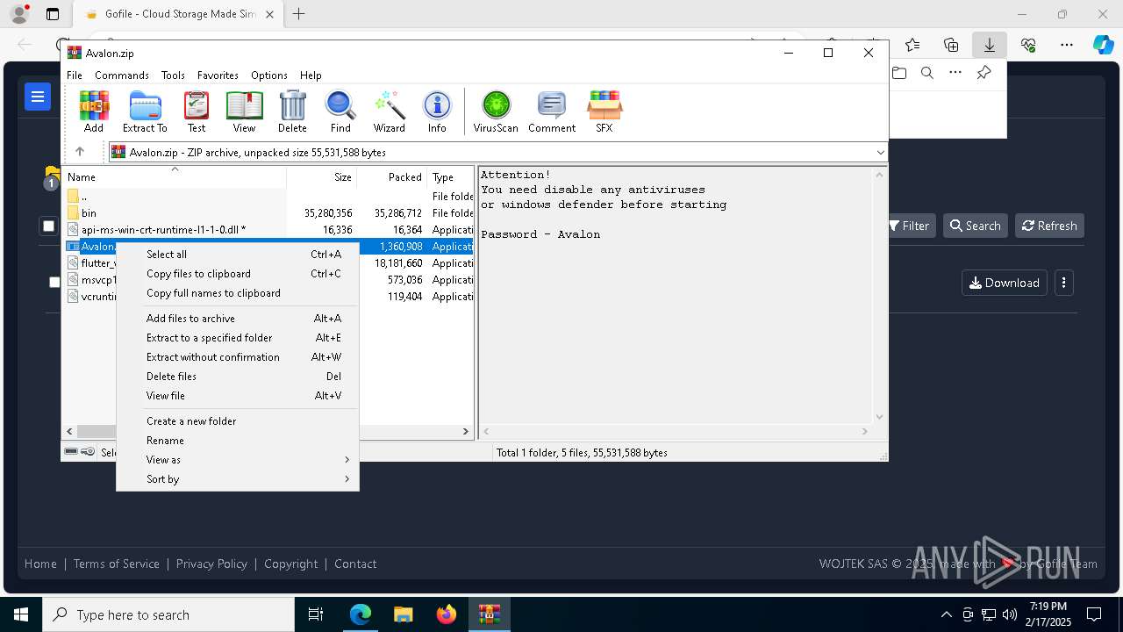
Task: Search downloads magnifier icon in Edge panel
Action: coord(926,73)
